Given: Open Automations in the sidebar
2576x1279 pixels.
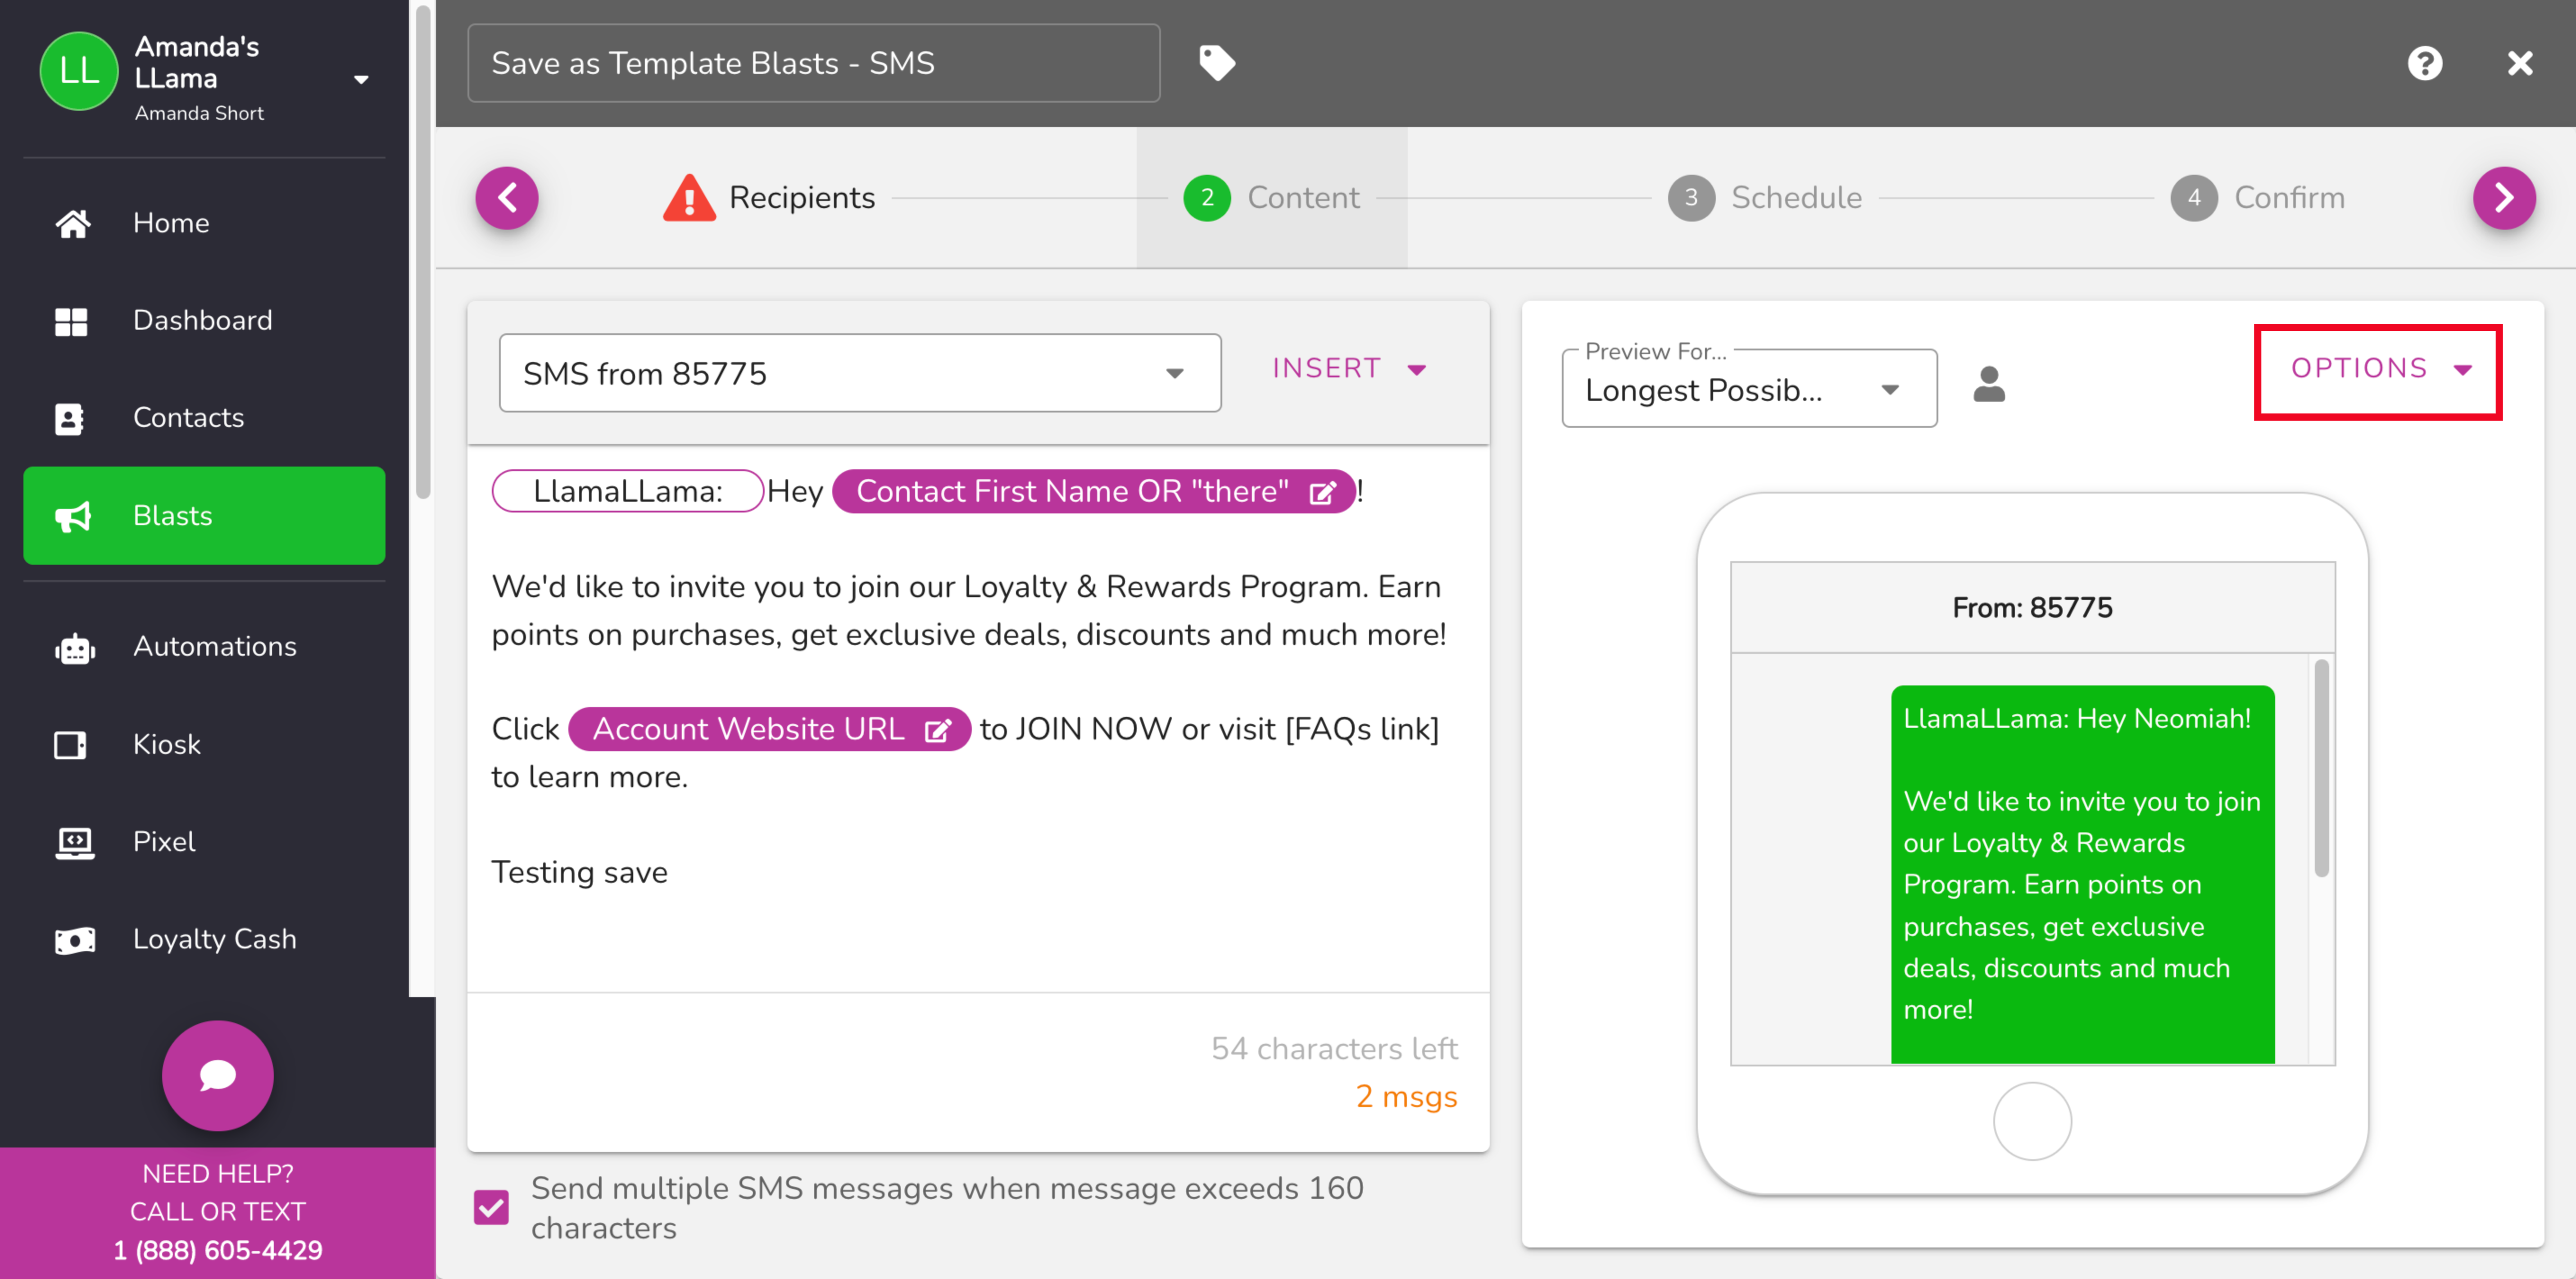Looking at the screenshot, I should pyautogui.click(x=204, y=647).
